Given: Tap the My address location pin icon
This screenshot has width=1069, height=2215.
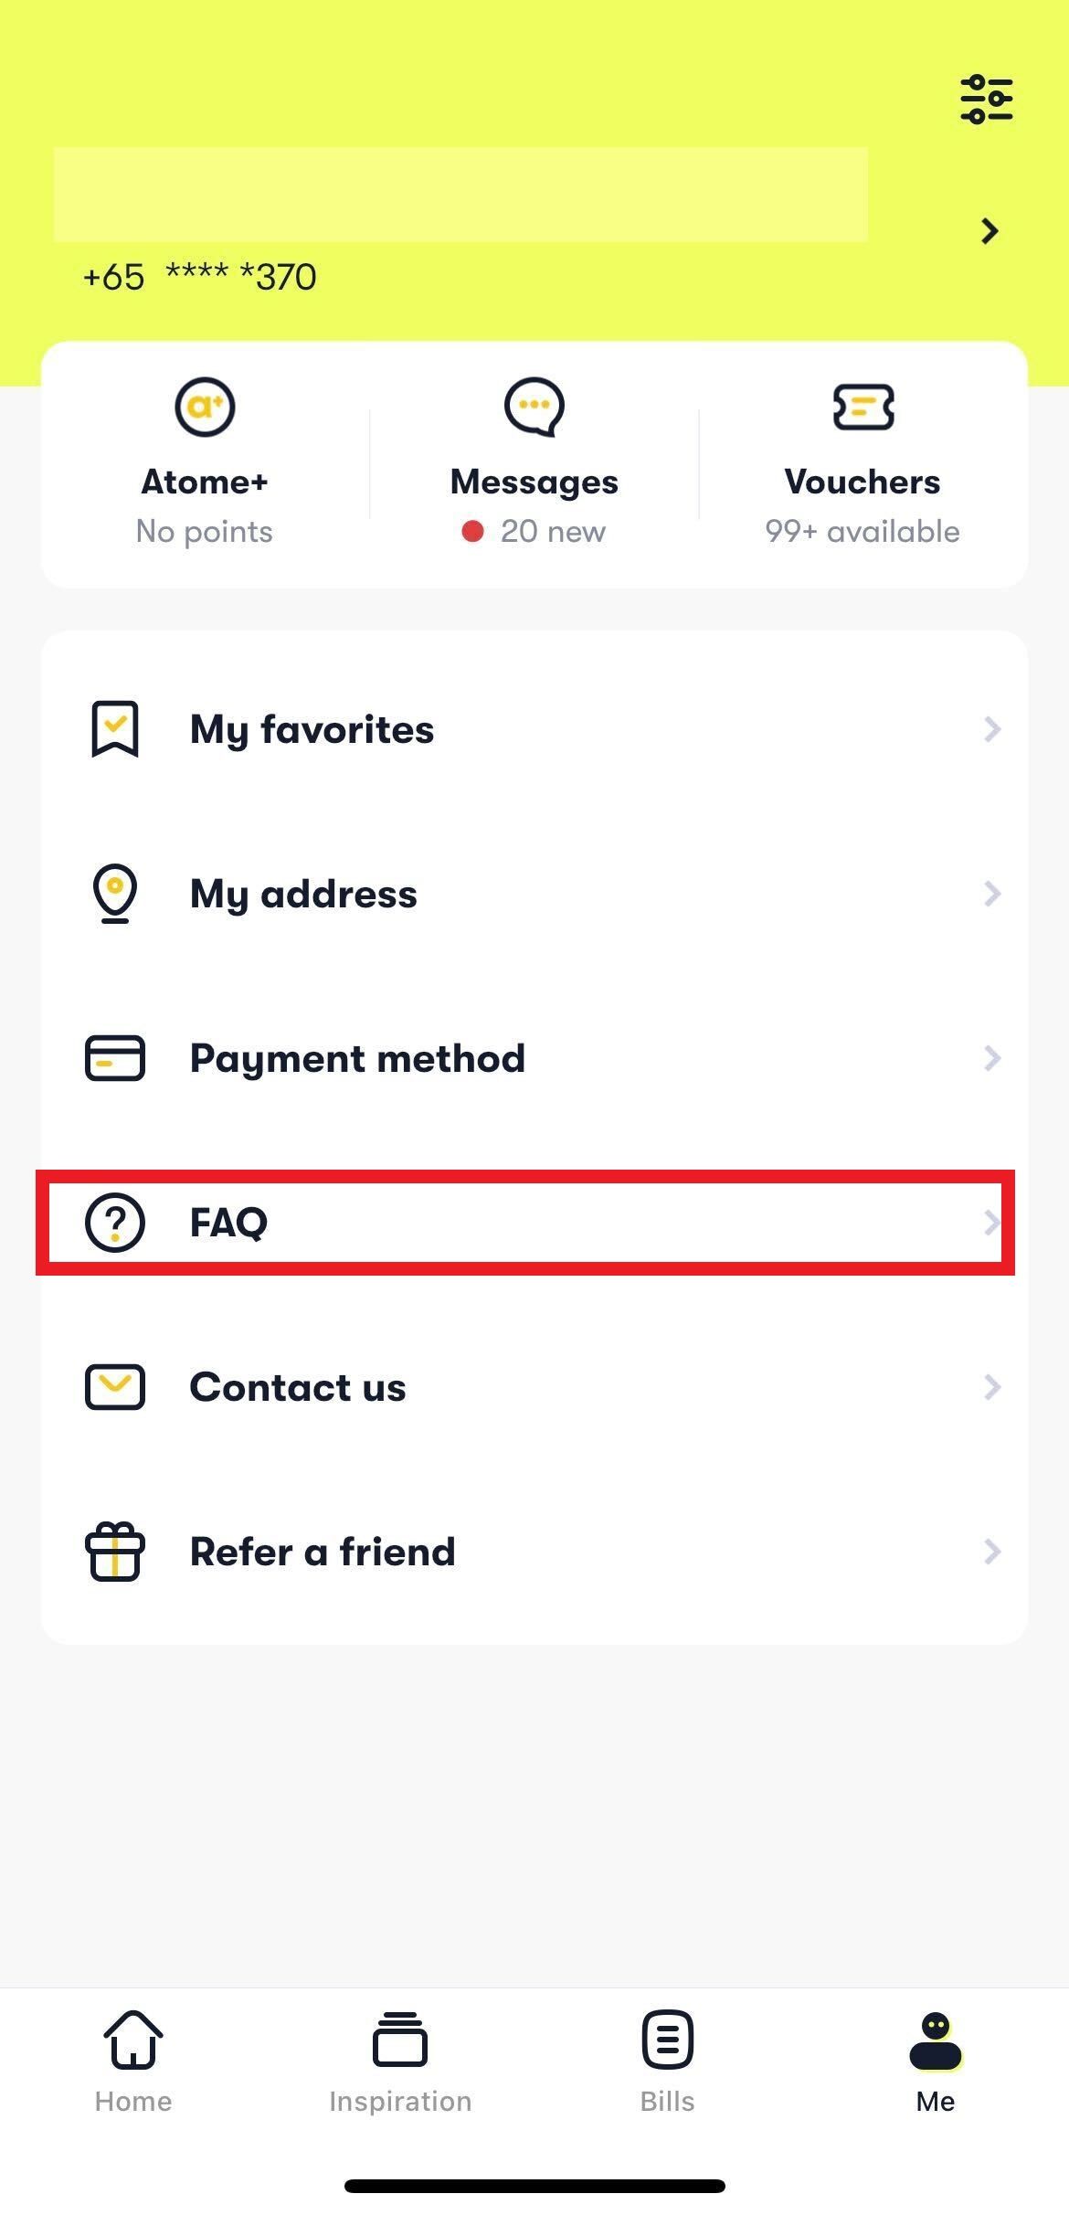Looking at the screenshot, I should coord(114,894).
